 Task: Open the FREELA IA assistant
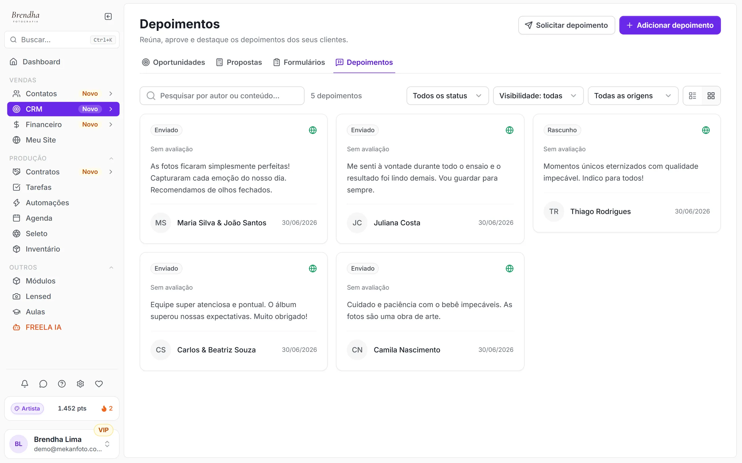tap(63, 327)
